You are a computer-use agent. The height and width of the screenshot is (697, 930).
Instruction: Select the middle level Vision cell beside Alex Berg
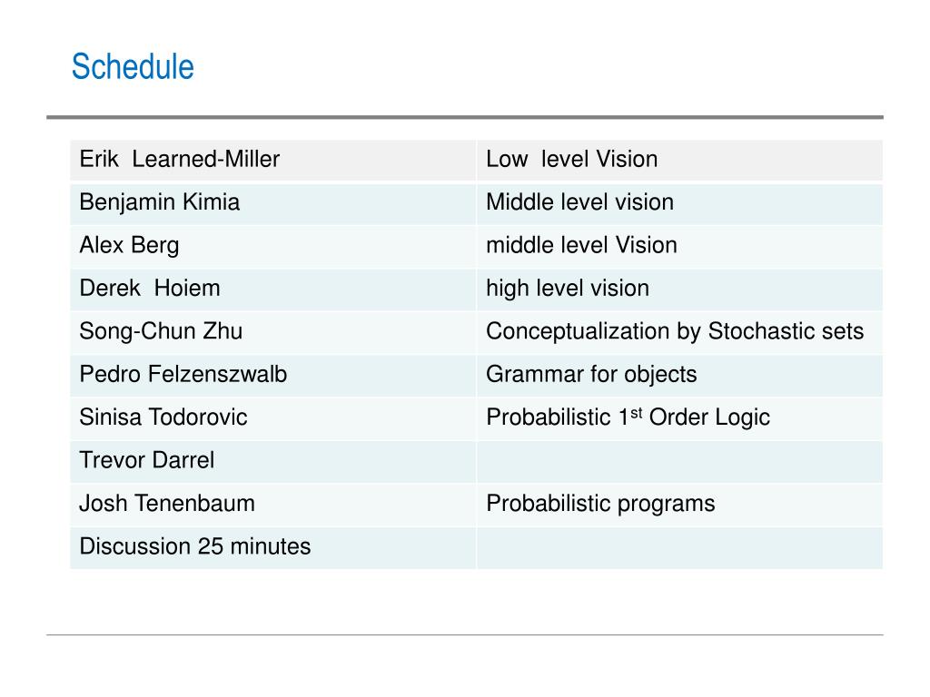[679, 247]
